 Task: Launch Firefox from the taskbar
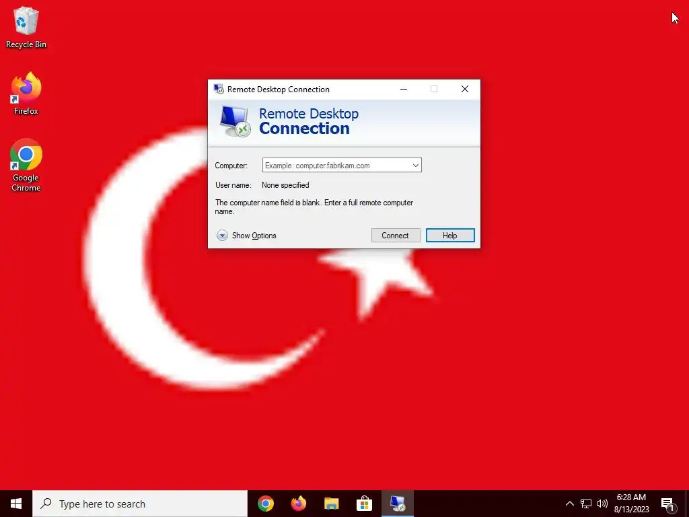[299, 504]
